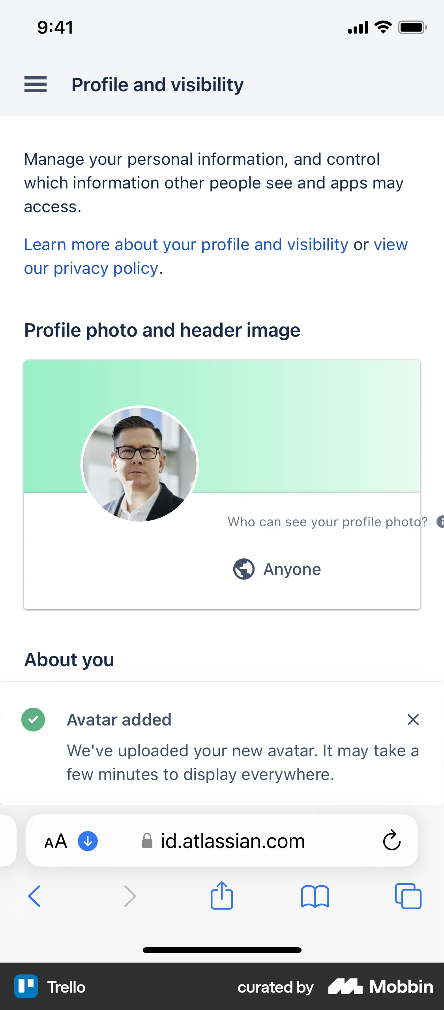Tap the id.atlassian.com address field

(x=233, y=841)
